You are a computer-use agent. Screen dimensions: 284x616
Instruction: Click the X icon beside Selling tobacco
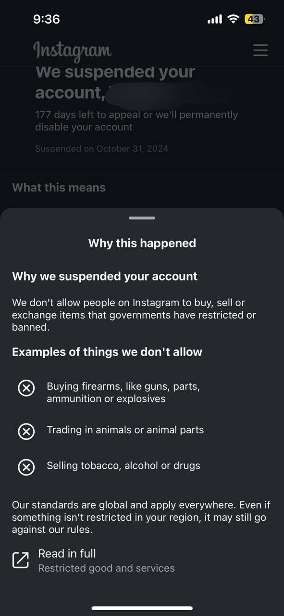pos(26,467)
